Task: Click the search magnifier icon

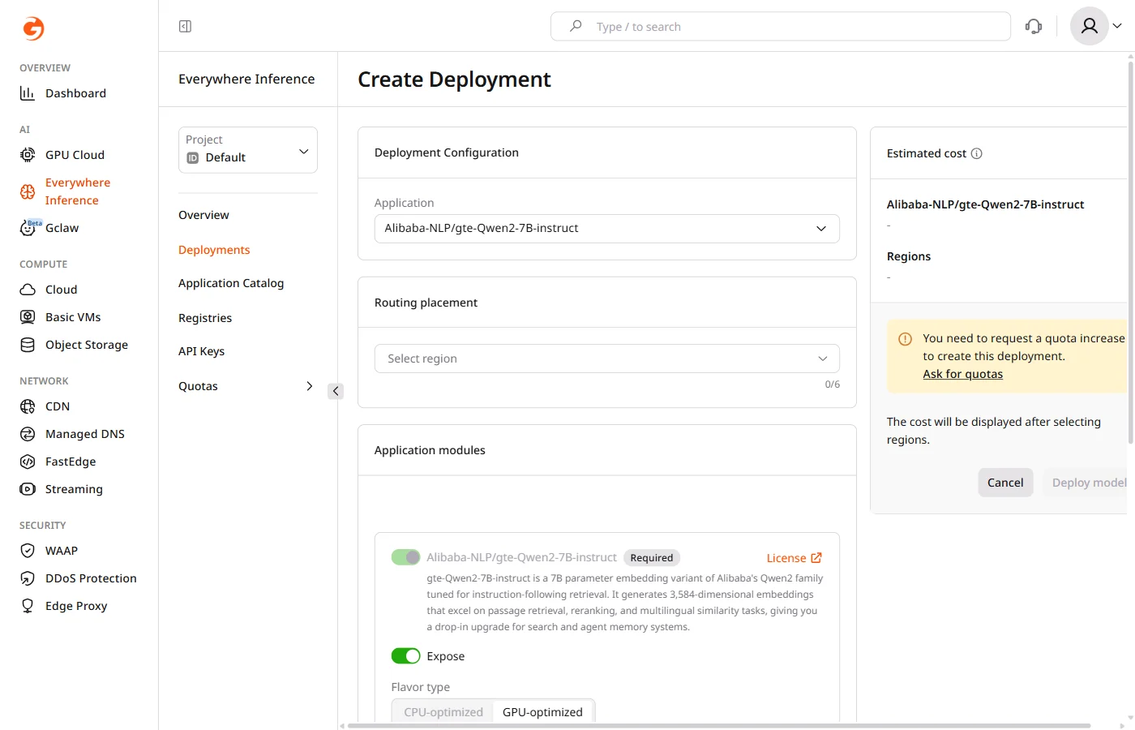Action: point(576,26)
